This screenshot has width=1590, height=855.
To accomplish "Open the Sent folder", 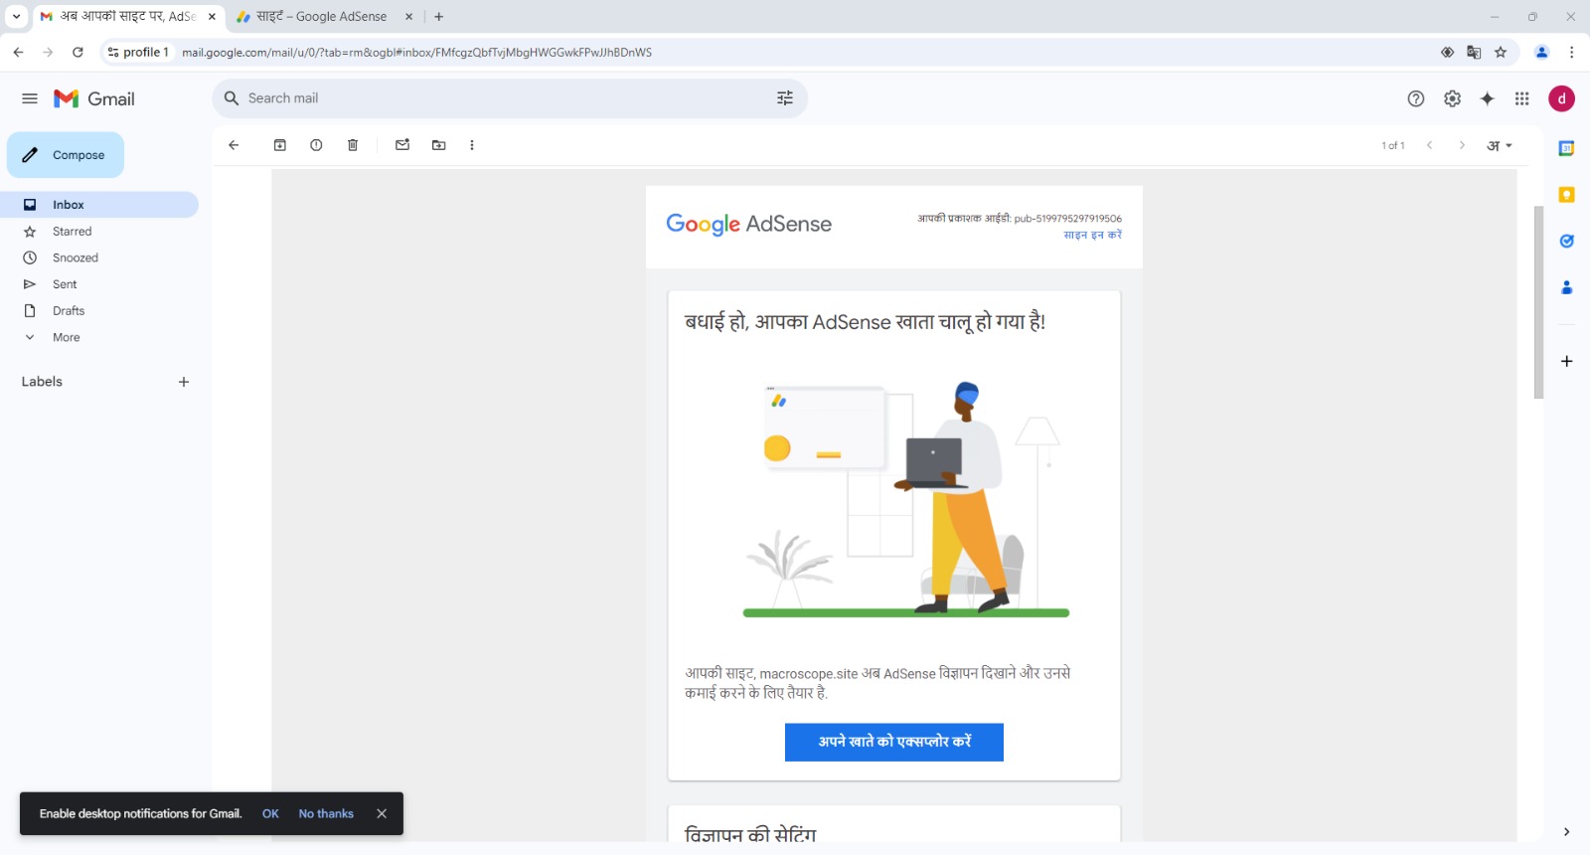I will pos(99,284).
